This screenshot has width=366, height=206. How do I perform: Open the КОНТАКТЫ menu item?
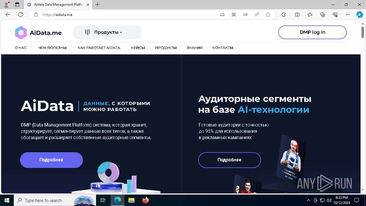pos(223,48)
